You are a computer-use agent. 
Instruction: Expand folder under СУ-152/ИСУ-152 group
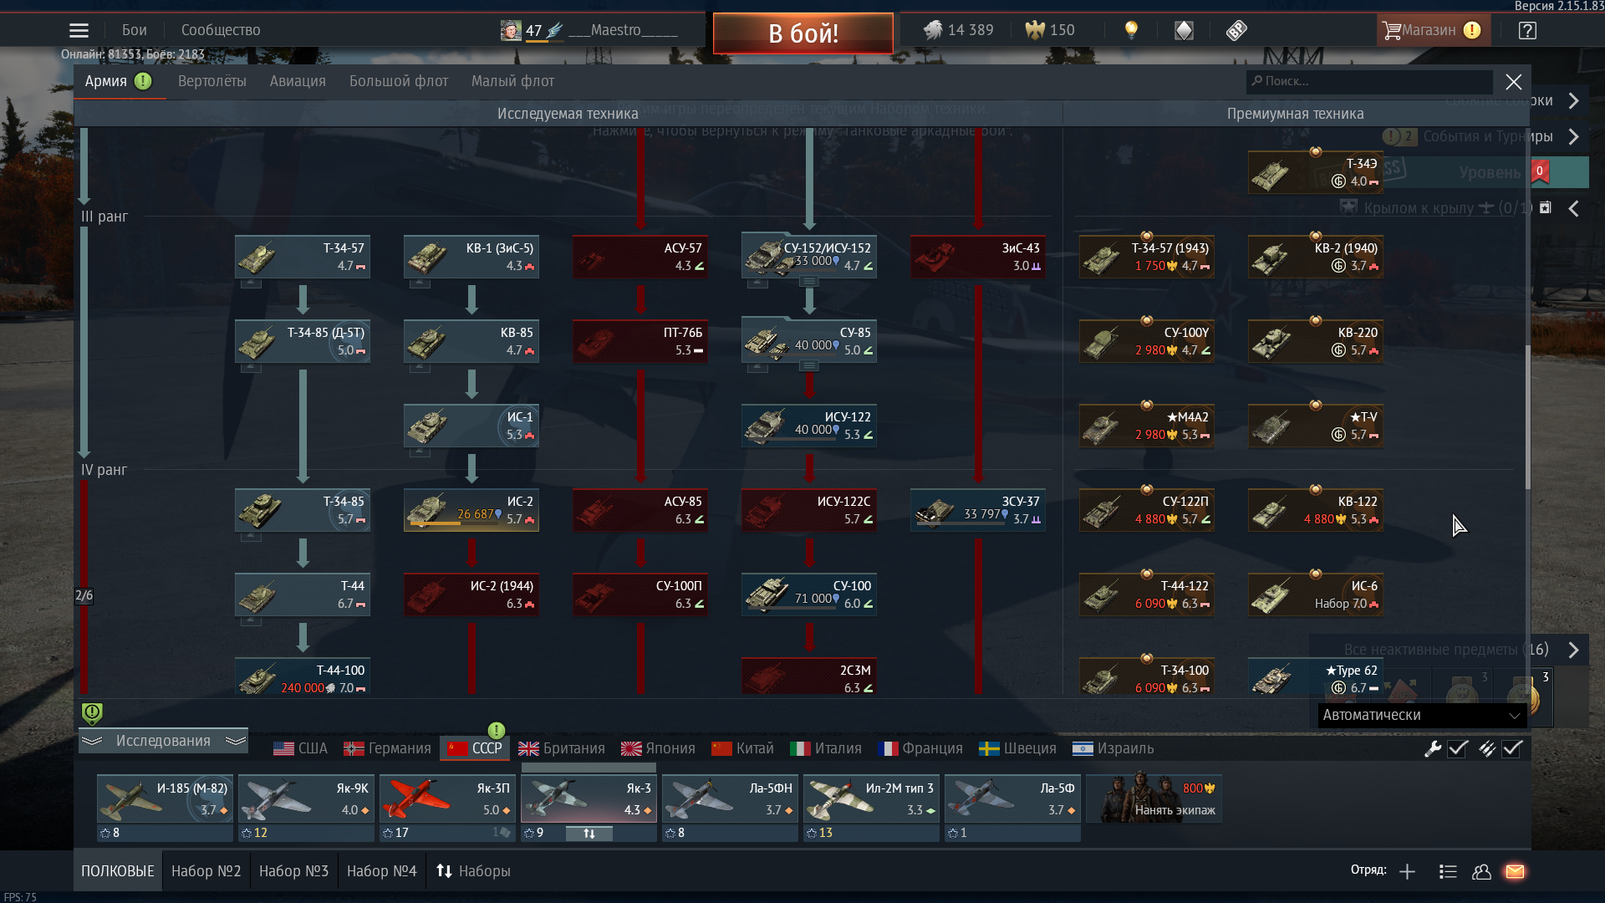808,282
